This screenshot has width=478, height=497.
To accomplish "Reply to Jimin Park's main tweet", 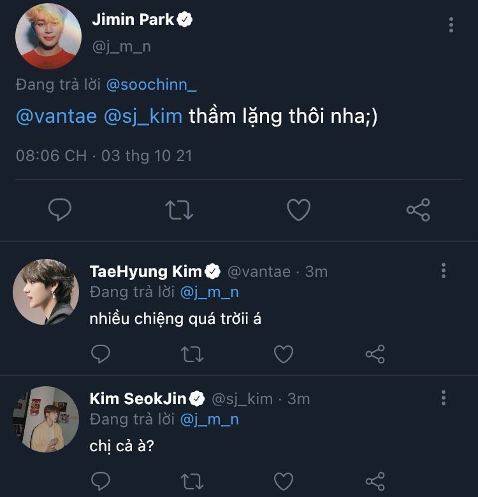I will [60, 210].
